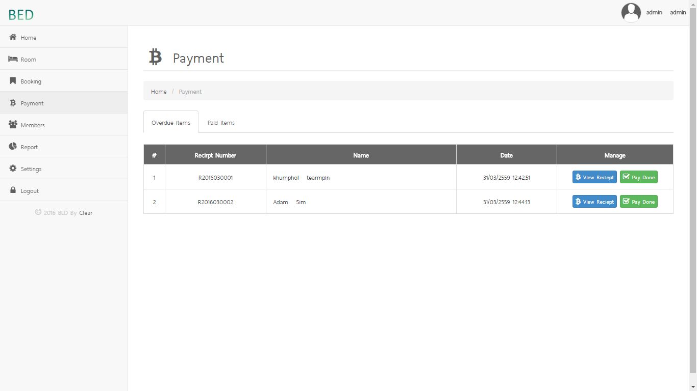Click the Home house icon in sidebar

click(13, 37)
